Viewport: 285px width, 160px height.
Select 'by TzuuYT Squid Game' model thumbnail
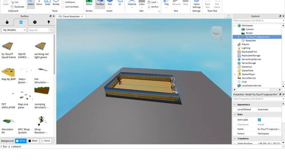point(8,46)
